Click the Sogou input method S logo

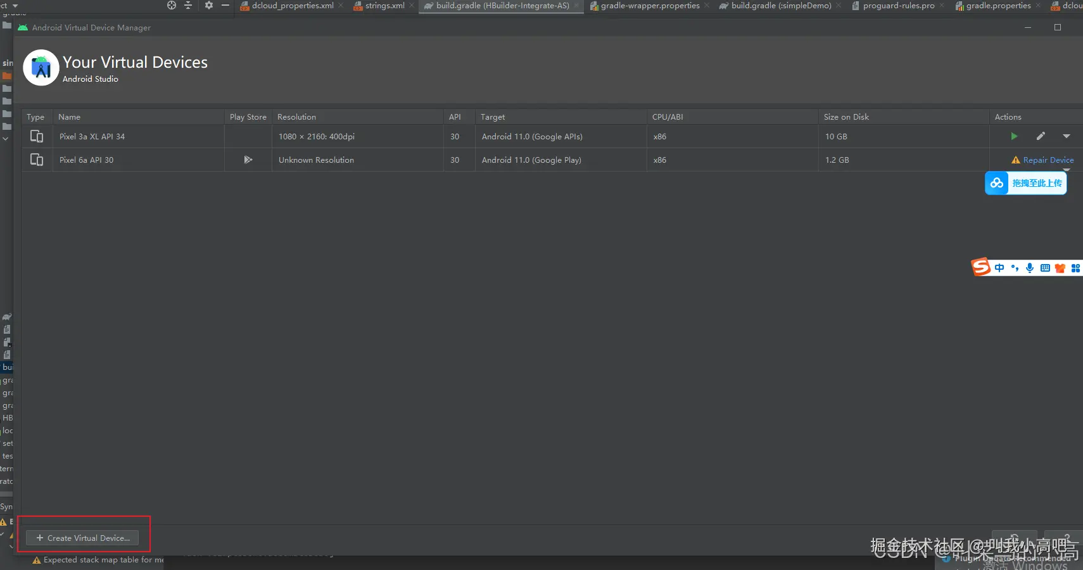tap(981, 267)
